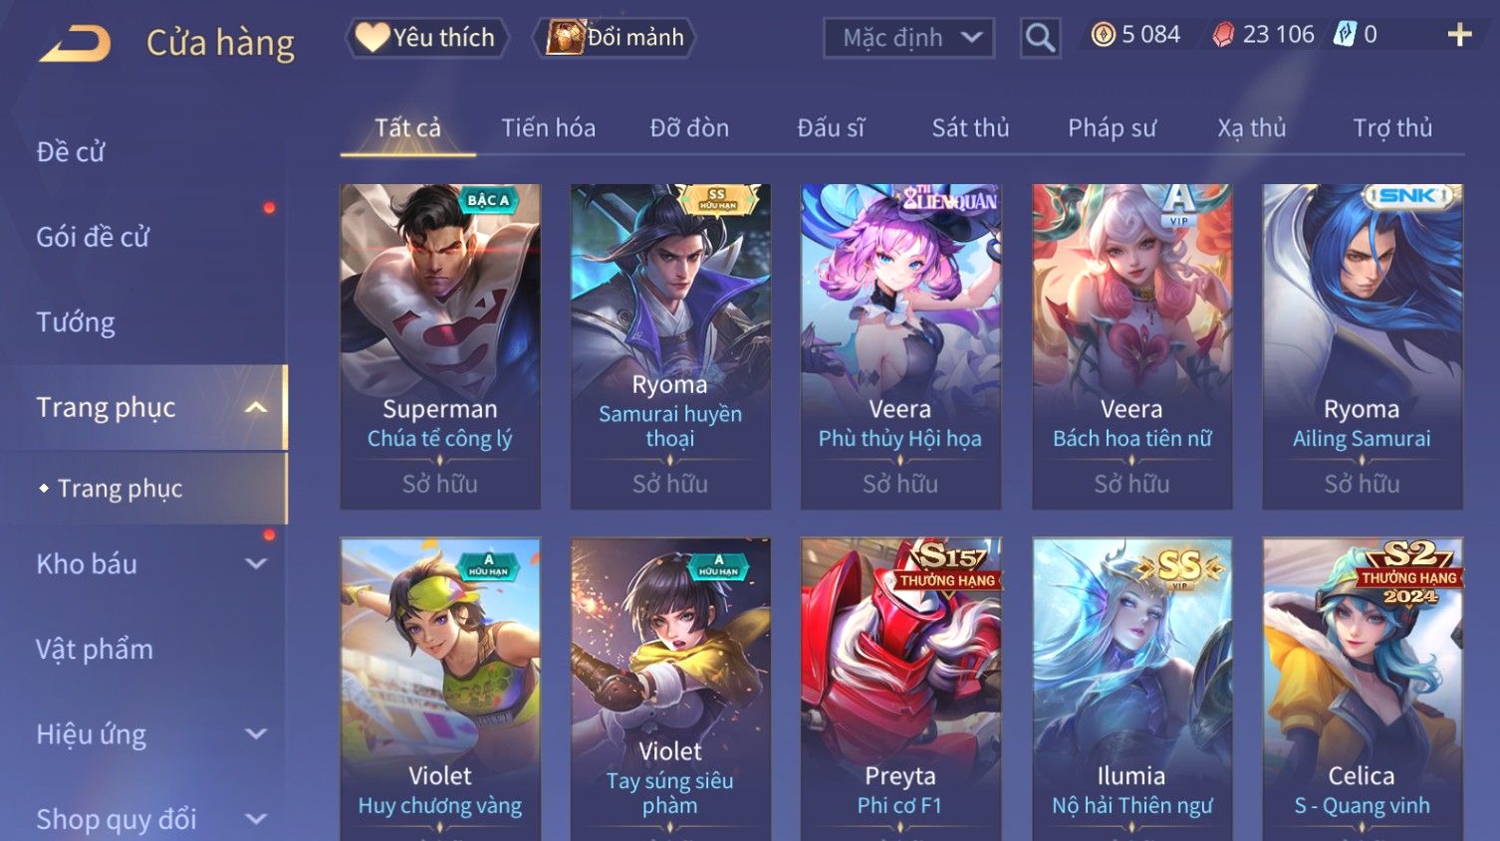Screen dimensions: 1500x841
Task: Select Superman Chúa tể công lý skin
Action: click(x=440, y=346)
